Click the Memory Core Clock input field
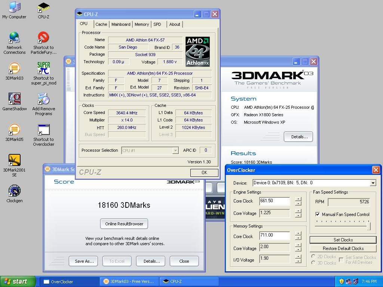 tap(275, 235)
